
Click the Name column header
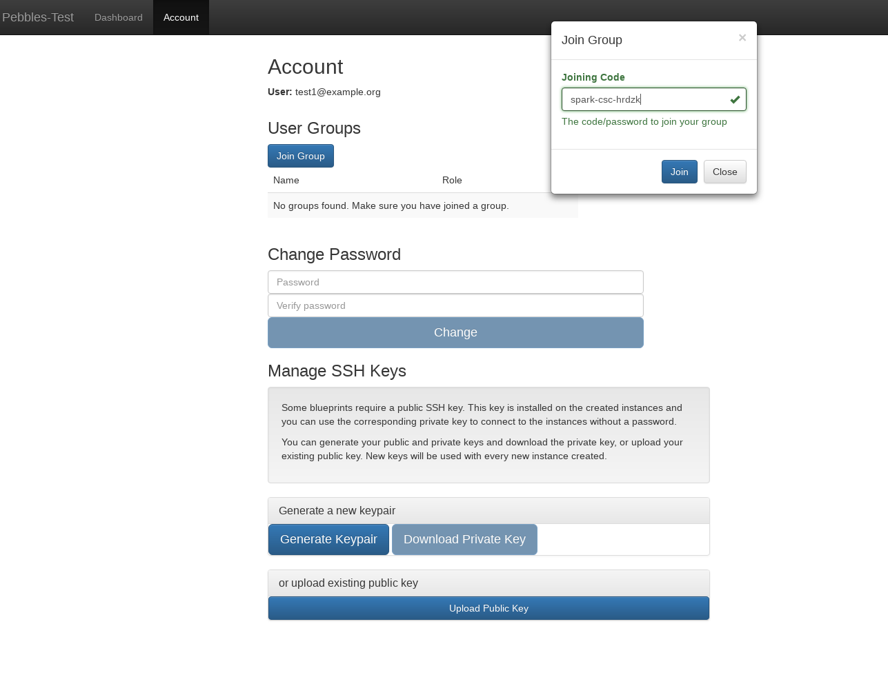click(286, 180)
